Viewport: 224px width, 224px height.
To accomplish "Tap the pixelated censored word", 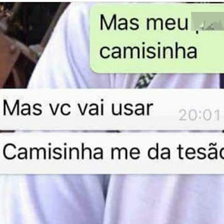I will (x=207, y=22).
